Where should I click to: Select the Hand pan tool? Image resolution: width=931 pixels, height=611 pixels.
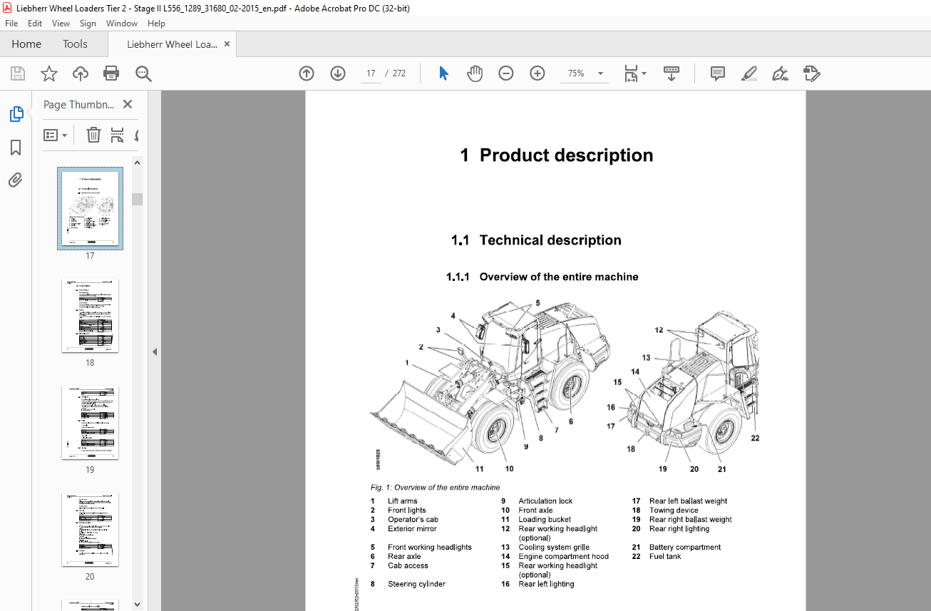tap(475, 73)
